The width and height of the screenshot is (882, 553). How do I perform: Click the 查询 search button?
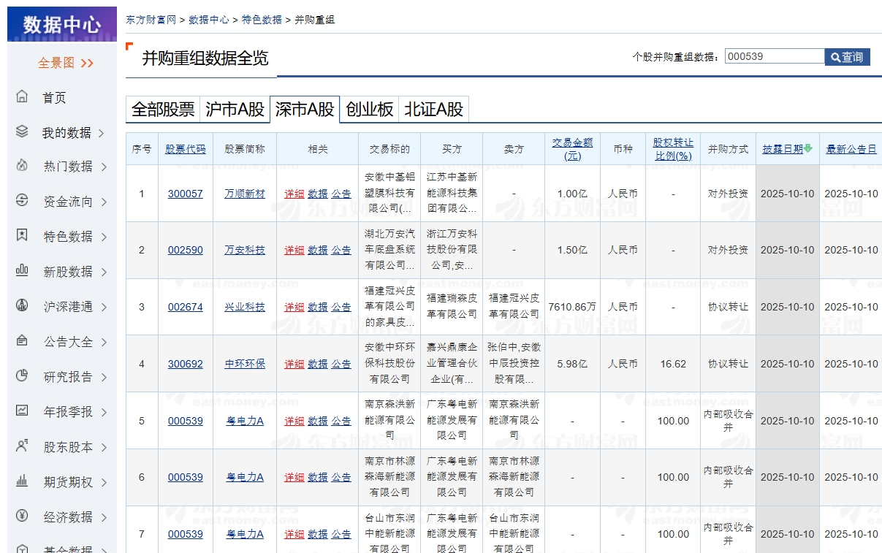pos(847,57)
